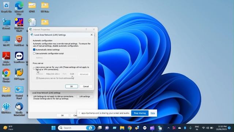The width and height of the screenshot is (234, 132).
Task: Click the OneDrive cloud tray icon
Action: point(180,128)
